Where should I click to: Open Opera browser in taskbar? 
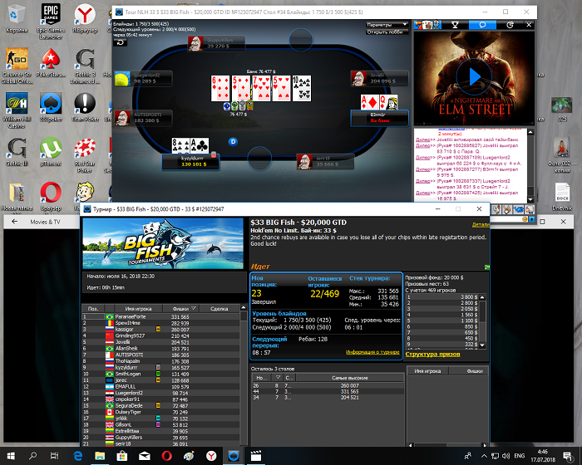click(166, 456)
